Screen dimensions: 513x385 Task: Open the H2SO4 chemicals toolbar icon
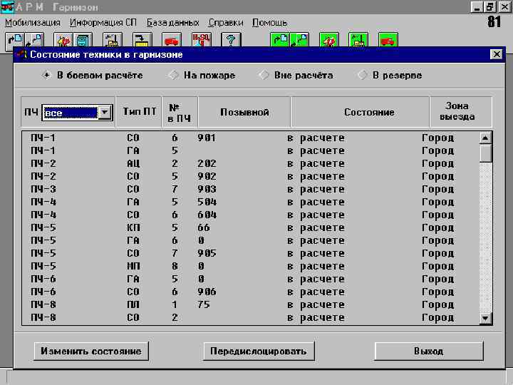coord(201,40)
